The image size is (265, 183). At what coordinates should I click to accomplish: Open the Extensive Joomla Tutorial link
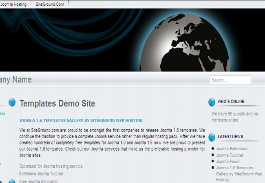(x=41, y=174)
